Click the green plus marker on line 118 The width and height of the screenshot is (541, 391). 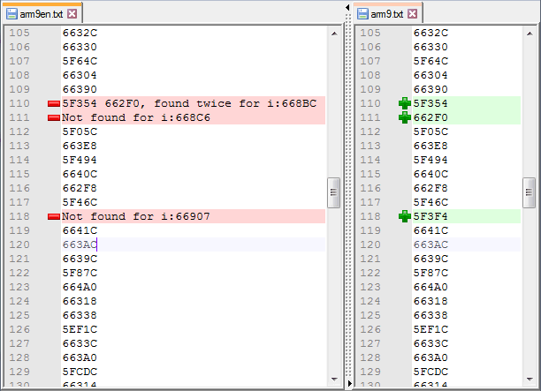[404, 216]
